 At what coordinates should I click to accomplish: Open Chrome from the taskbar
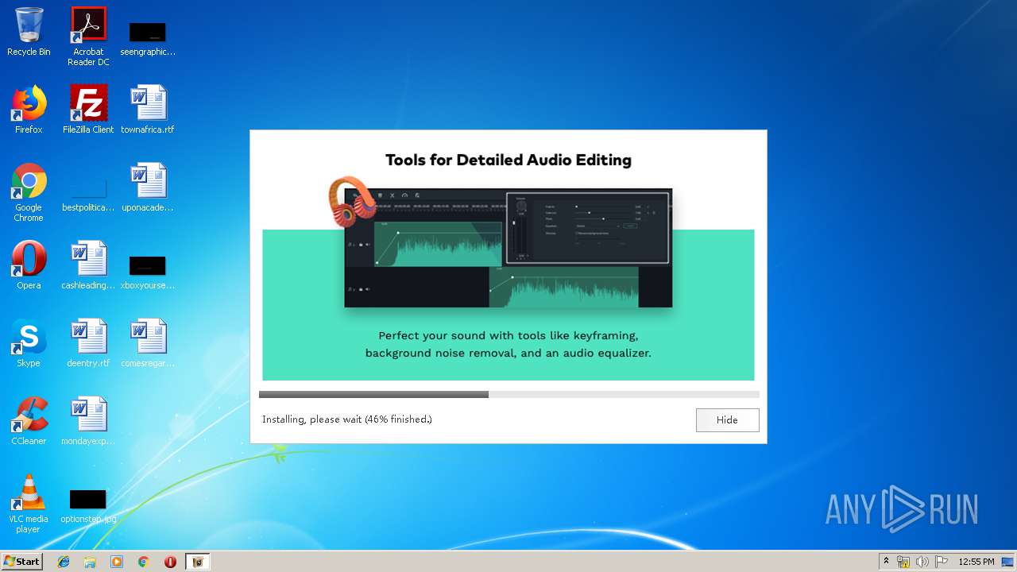coord(144,562)
